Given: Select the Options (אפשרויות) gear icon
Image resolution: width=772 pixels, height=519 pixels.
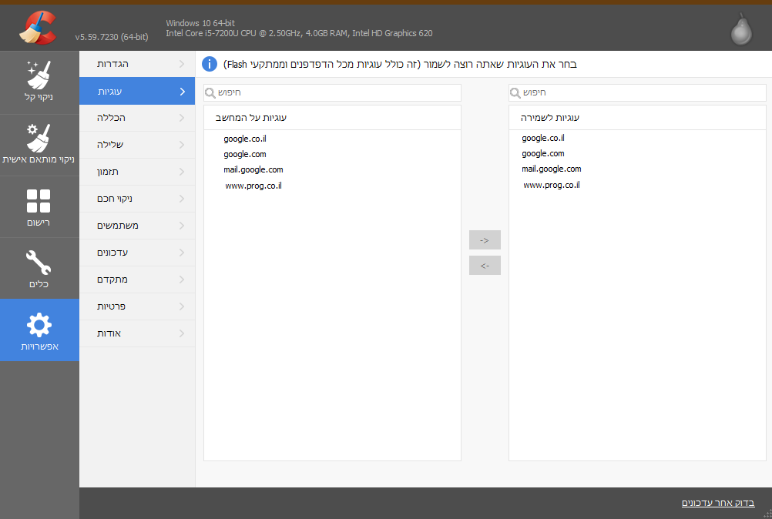Looking at the screenshot, I should coord(39,325).
